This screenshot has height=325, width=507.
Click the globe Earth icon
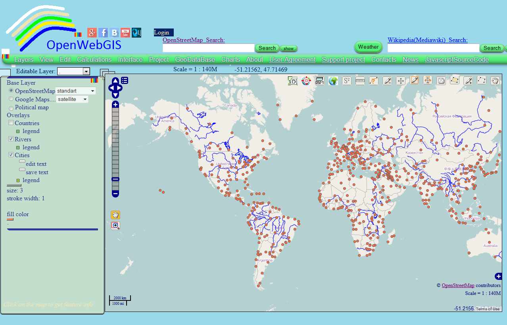pyautogui.click(x=333, y=81)
